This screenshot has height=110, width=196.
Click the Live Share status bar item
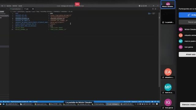[x=6, y=102]
